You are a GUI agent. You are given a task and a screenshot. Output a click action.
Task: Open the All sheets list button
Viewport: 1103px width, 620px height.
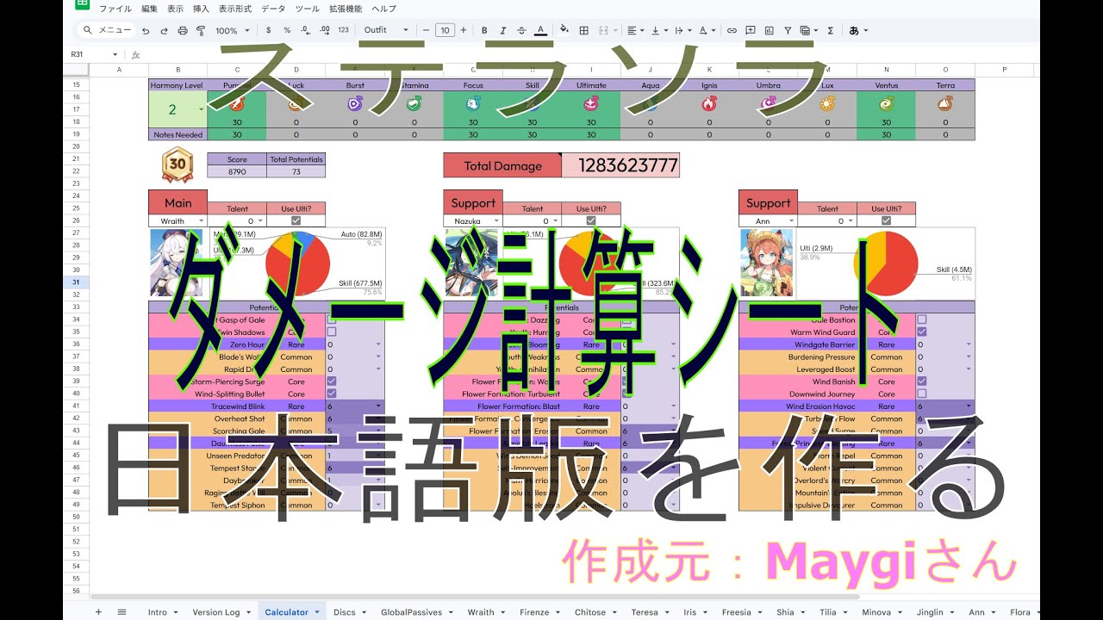tap(122, 612)
